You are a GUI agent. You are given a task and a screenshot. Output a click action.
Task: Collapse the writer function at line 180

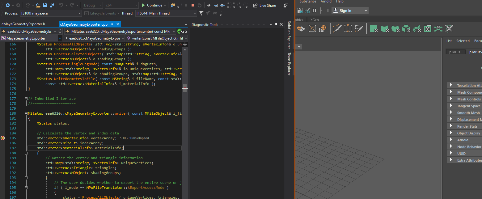(26, 113)
